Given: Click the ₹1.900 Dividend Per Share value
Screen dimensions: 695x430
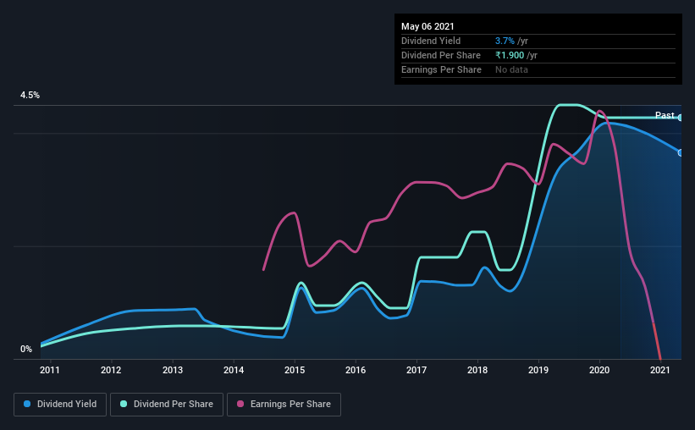Looking at the screenshot, I should [x=510, y=55].
